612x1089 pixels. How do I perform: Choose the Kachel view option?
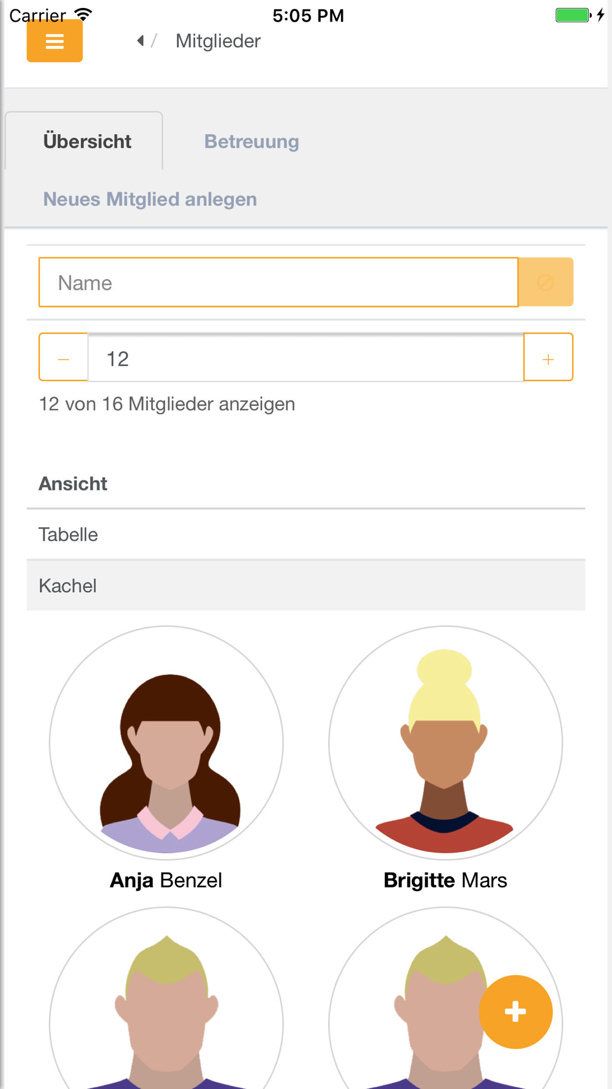(306, 586)
